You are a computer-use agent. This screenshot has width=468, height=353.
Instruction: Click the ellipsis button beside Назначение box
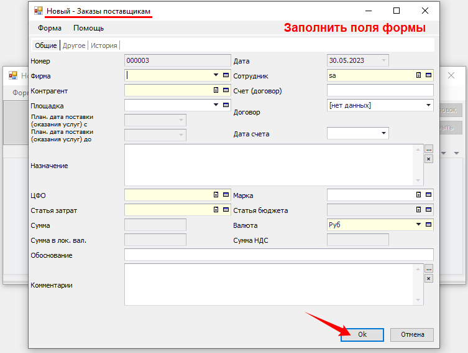[x=428, y=149]
